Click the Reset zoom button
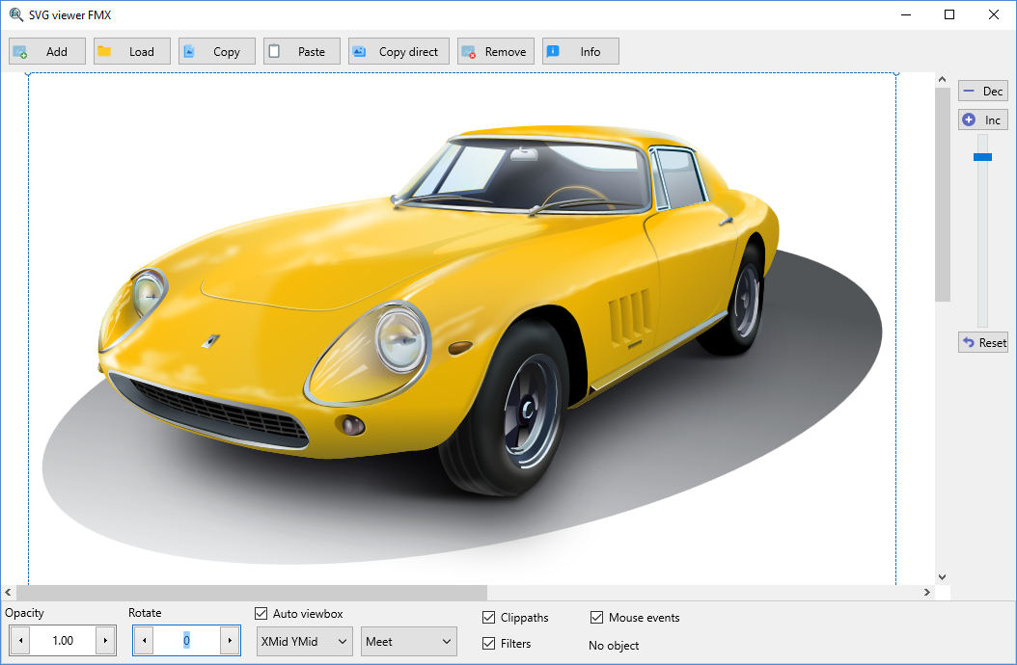Viewport: 1017px width, 665px height. point(982,342)
